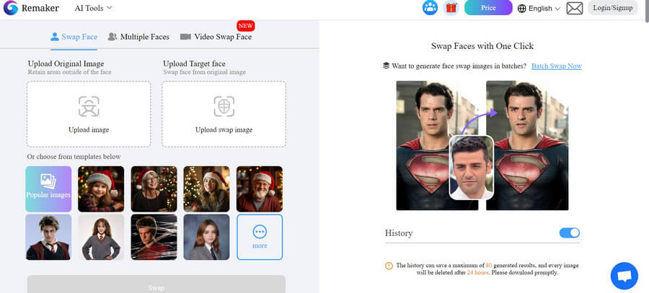This screenshot has height=293, width=649.
Task: Open the Price page button
Action: point(488,7)
